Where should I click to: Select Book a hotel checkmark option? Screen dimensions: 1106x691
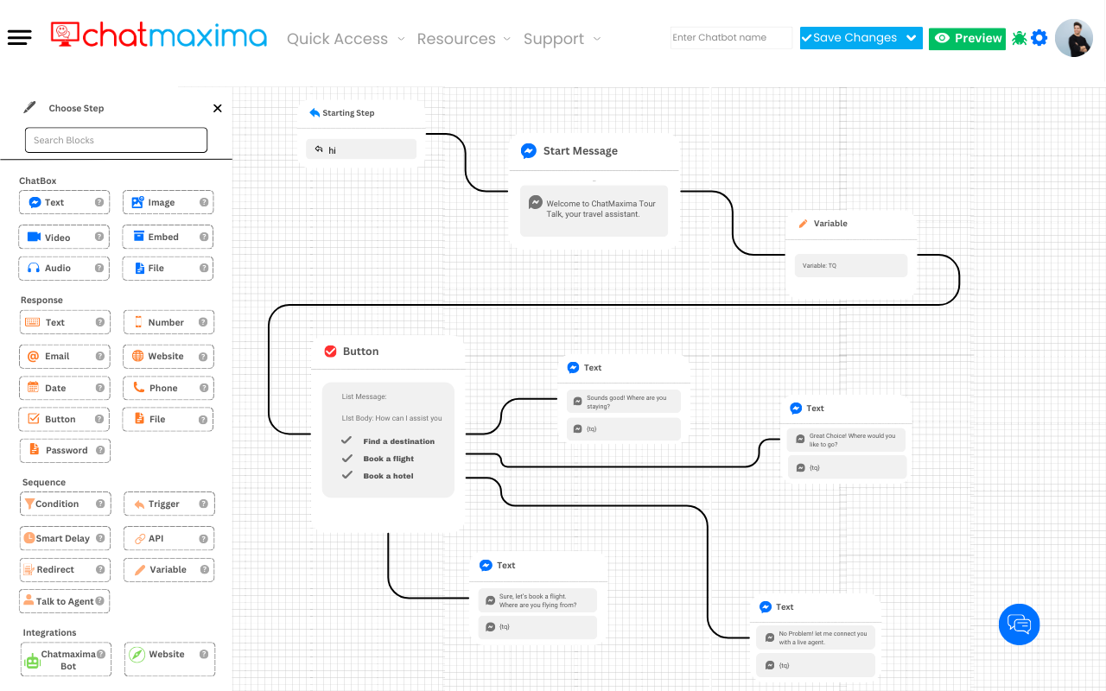346,475
